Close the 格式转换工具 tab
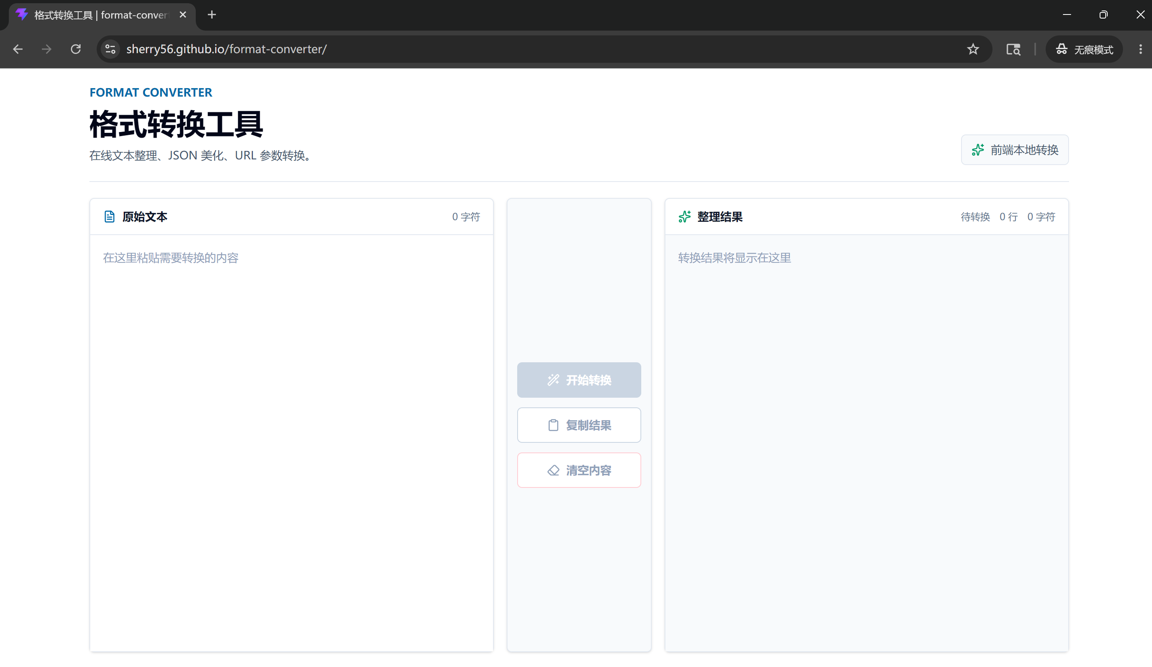The width and height of the screenshot is (1152, 667). (x=183, y=14)
